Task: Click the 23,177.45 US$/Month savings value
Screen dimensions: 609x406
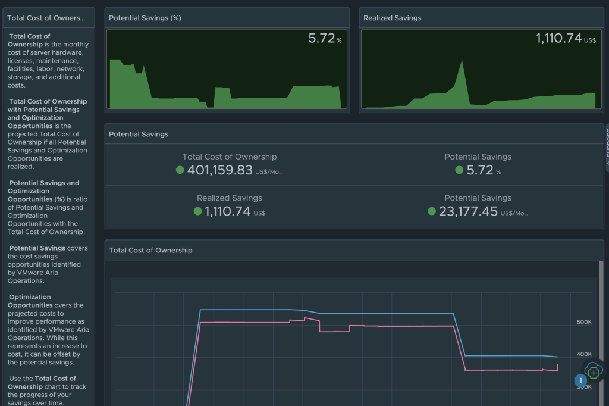Action: pos(468,211)
